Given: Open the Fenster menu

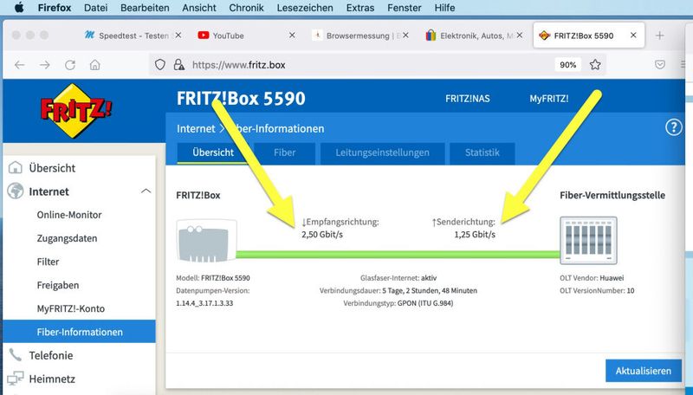Looking at the screenshot, I should [405, 8].
